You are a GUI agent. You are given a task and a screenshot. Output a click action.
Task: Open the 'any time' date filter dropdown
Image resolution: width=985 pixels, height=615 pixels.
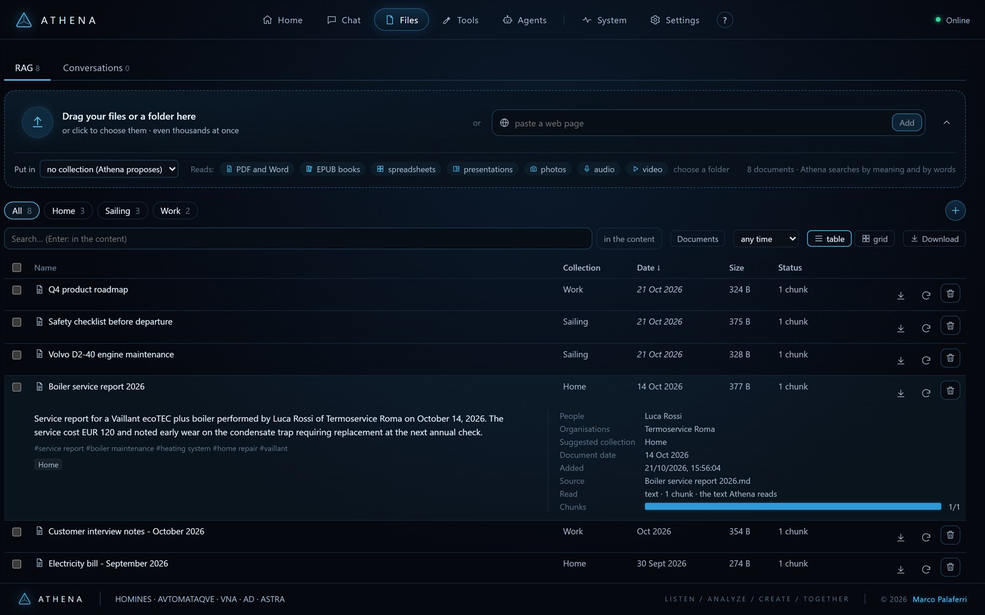[766, 239]
